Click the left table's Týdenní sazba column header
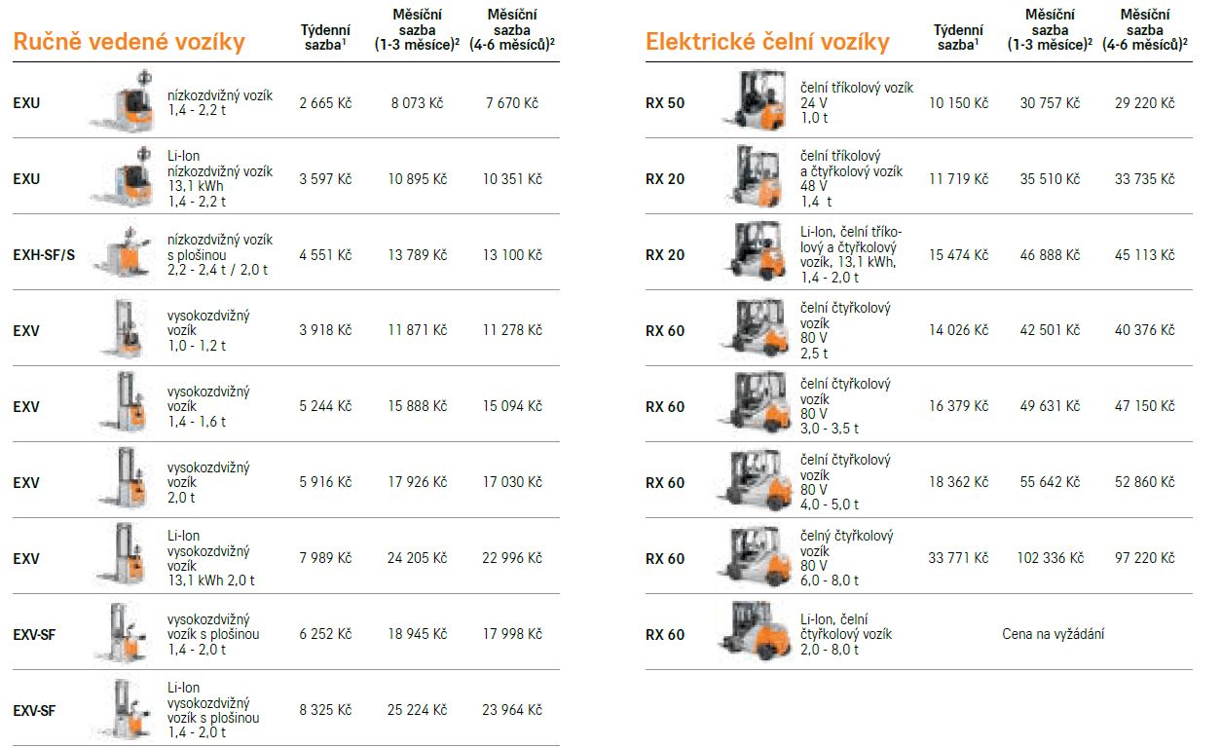Viewport: 1221px width, 748px height. (325, 37)
